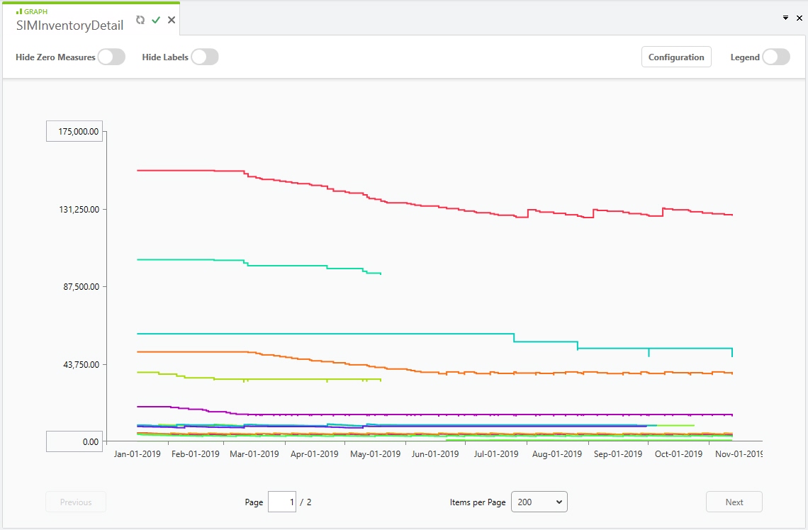Turn on the Legend toggle
Viewport: 808px width, 530px height.
click(x=776, y=57)
